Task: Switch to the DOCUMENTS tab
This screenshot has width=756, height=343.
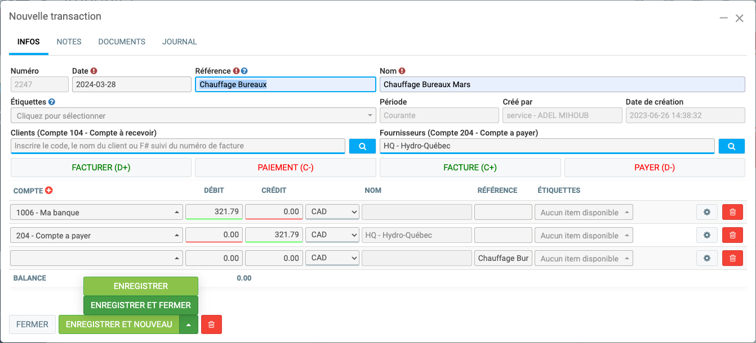Action: point(122,42)
